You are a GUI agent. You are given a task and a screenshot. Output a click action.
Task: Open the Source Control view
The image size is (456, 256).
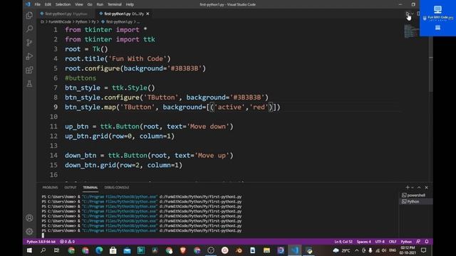[x=29, y=43]
